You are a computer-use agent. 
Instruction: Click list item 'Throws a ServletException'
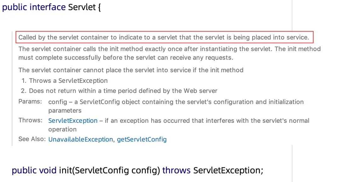(x=68, y=81)
